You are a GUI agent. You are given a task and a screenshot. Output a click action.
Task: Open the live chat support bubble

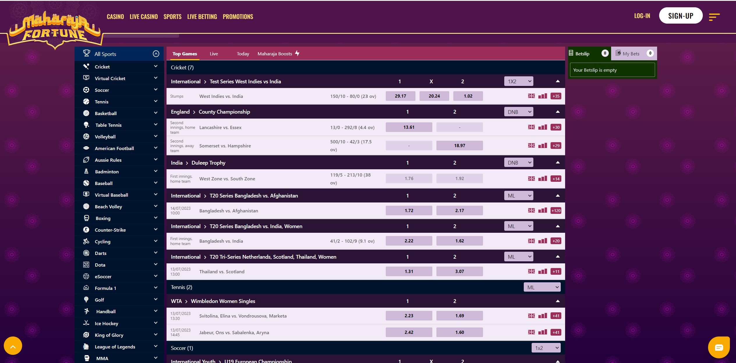point(719,347)
